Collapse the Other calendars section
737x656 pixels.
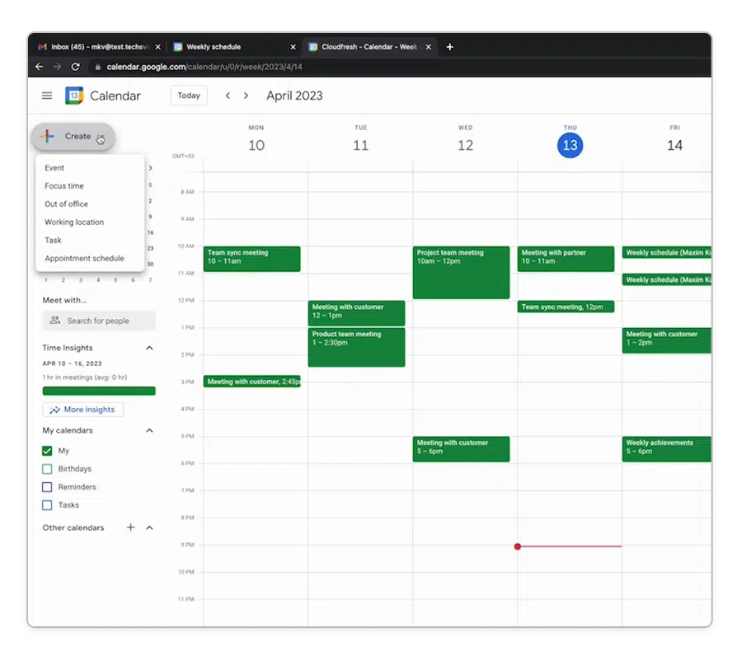[149, 527]
